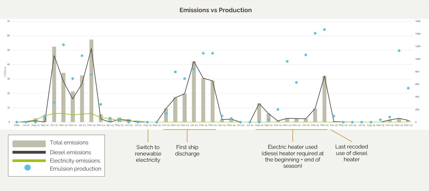Screen dimensions: 429x191
Task: Click the green Electricity emissions legend line
Action: point(29,161)
